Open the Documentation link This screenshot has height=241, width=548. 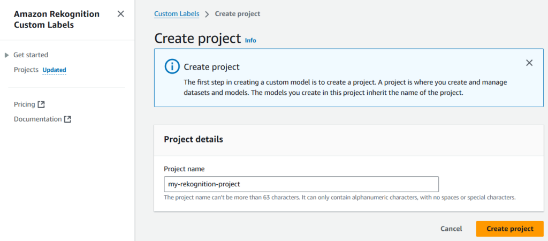point(37,119)
